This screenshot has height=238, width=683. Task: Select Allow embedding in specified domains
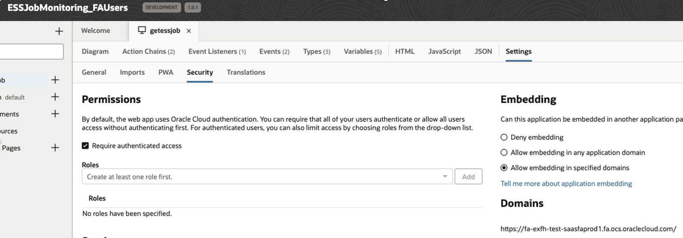(x=504, y=168)
